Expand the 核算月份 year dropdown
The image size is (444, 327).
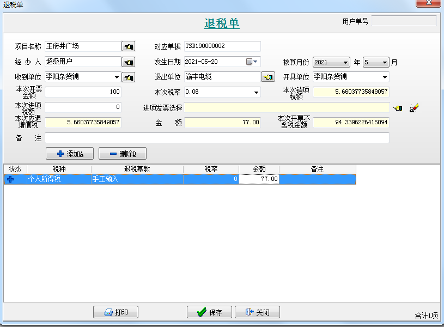coord(346,63)
